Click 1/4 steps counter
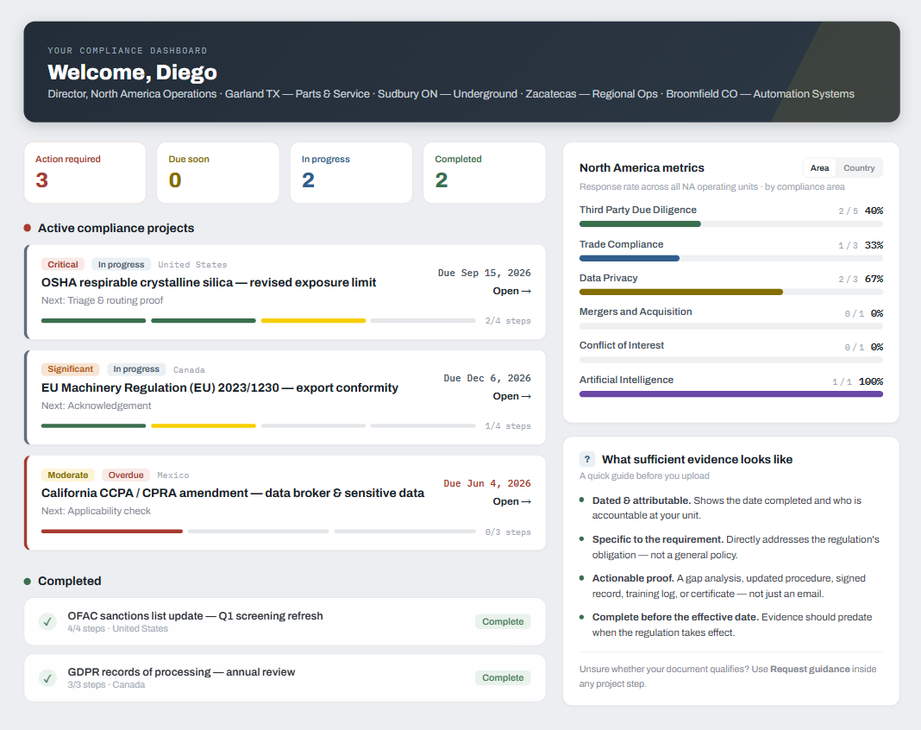This screenshot has width=921, height=730. pyautogui.click(x=507, y=426)
